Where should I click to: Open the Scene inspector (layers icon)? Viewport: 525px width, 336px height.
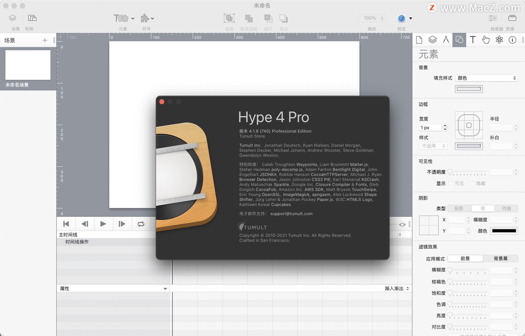point(433,40)
